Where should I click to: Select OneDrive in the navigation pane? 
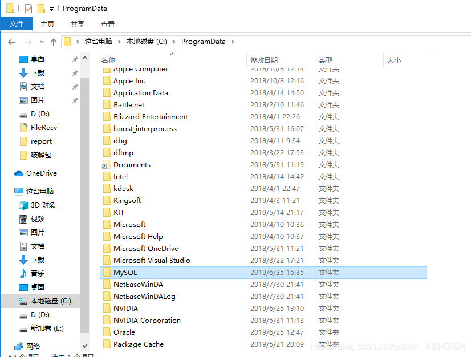coord(42,173)
